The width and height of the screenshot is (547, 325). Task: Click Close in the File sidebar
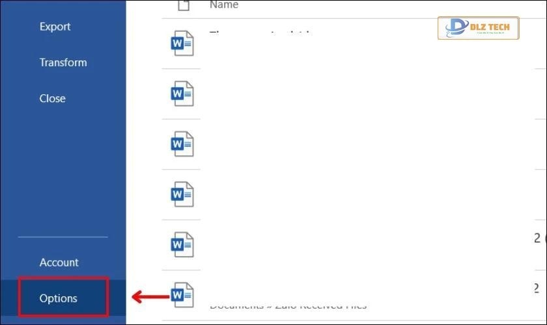tap(52, 98)
